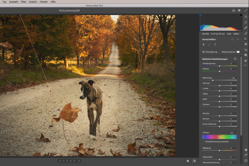249x166 pixels.
Task: Enable the Maskenoptionen checkbox
Action: click(220, 52)
